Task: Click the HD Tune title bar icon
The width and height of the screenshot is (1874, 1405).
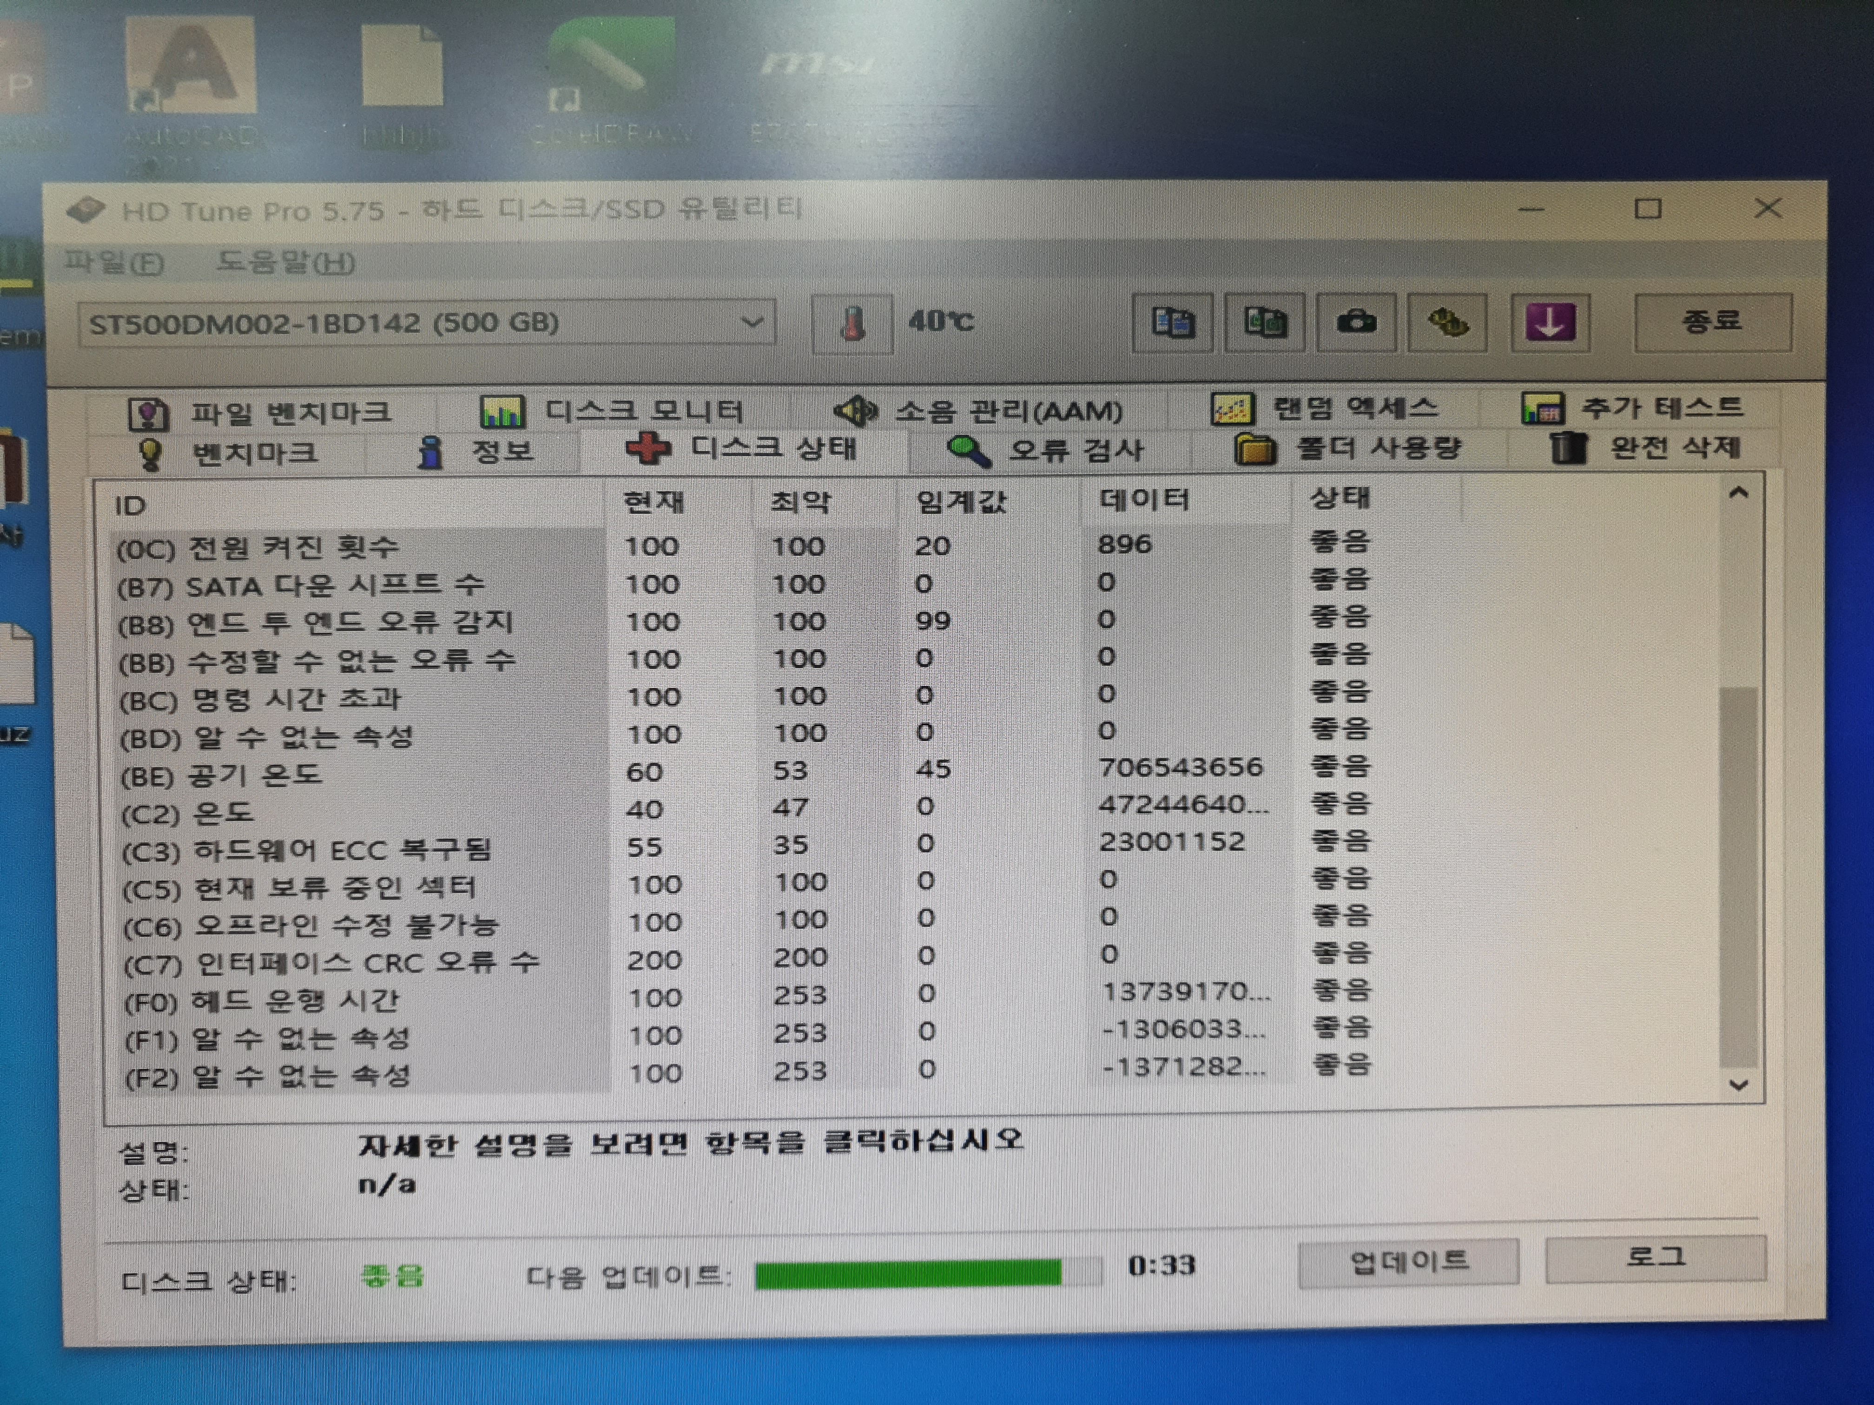Action: (x=86, y=210)
